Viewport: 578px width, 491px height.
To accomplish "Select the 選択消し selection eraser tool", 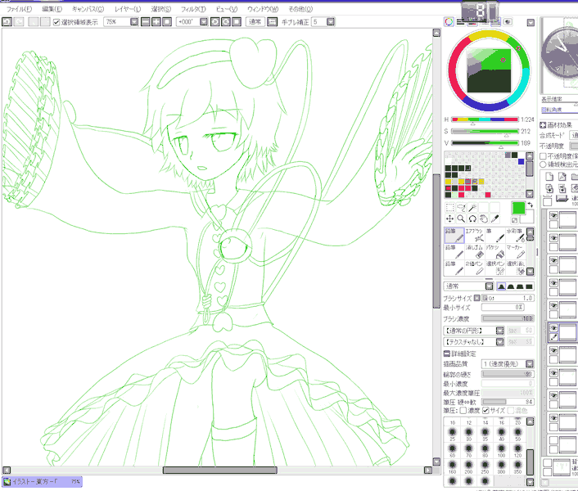I will point(515,268).
